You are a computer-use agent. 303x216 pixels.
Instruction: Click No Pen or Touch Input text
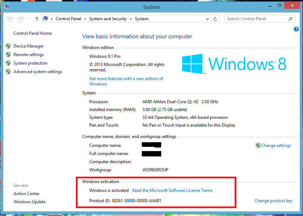(x=189, y=125)
